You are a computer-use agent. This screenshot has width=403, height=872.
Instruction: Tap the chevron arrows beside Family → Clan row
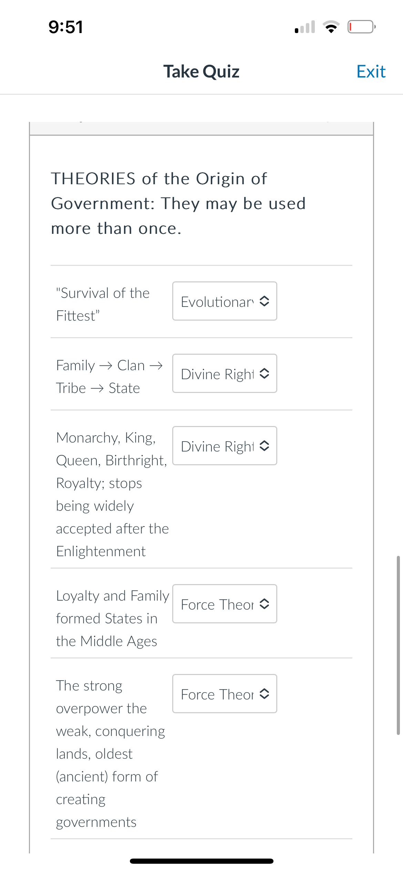(264, 373)
